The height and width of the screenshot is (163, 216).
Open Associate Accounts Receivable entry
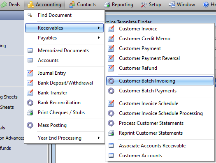(x=160, y=146)
